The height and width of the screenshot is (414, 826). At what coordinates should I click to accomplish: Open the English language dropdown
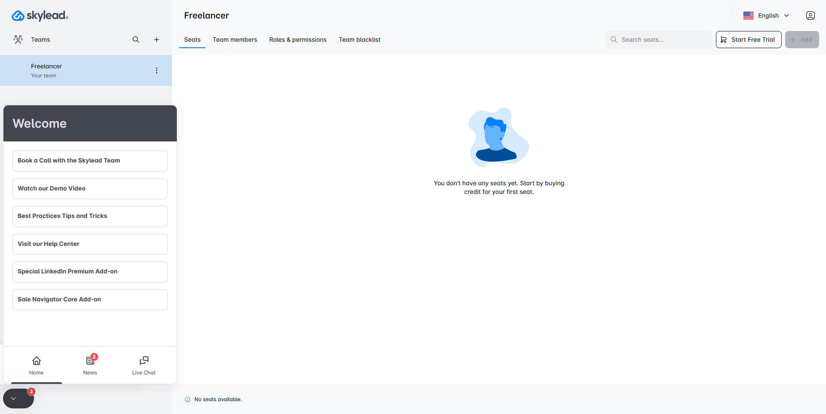point(767,15)
